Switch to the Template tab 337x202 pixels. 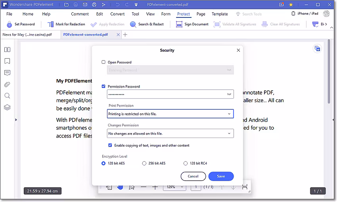click(220, 14)
